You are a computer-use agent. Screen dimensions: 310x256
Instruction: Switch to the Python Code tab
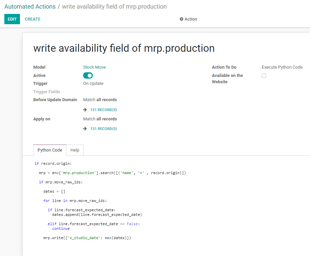(50, 150)
